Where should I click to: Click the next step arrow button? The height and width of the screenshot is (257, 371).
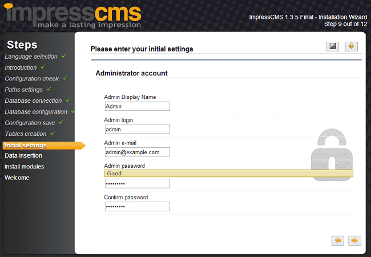click(x=354, y=241)
